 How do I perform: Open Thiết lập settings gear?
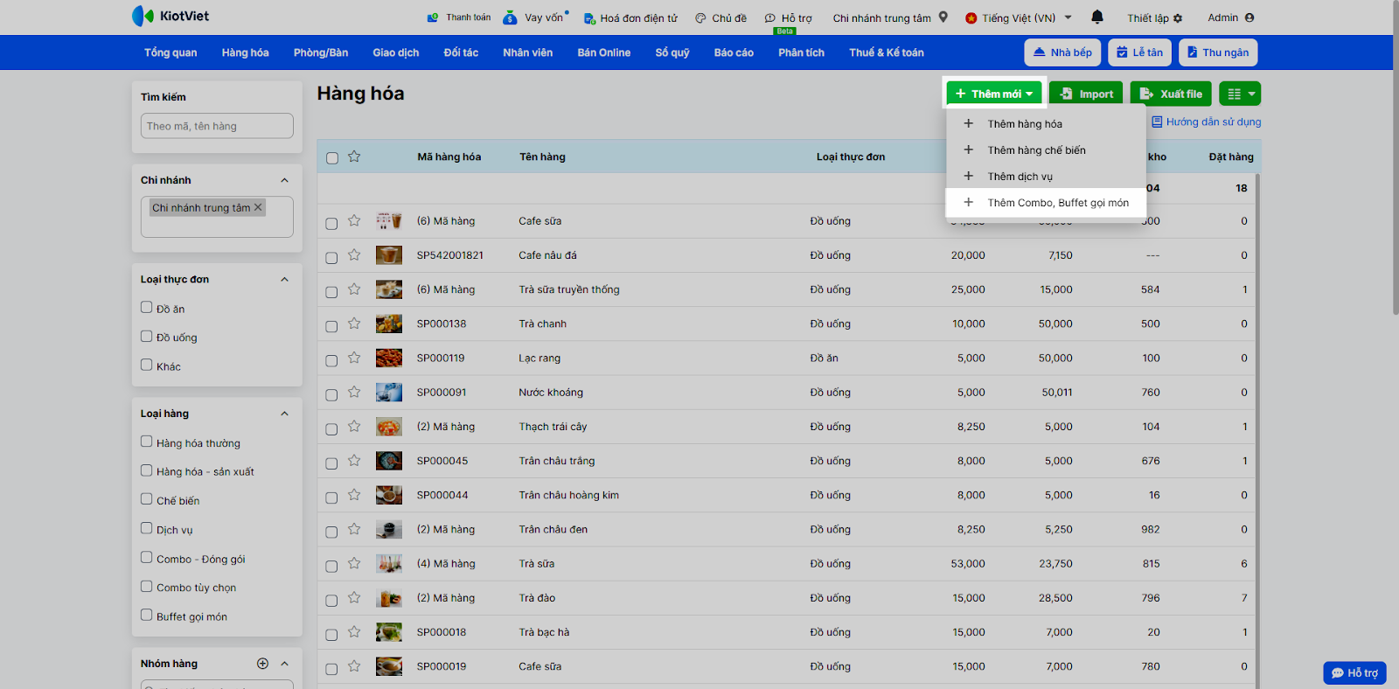[x=1177, y=18]
